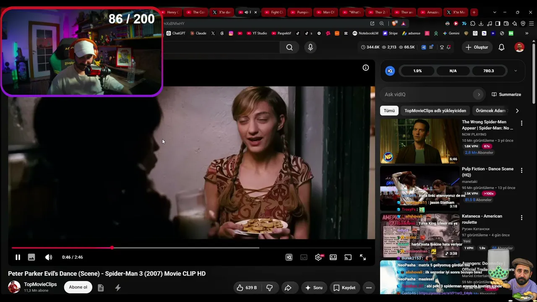Enter fullscreen mode
Image resolution: width=537 pixels, height=302 pixels.
click(x=363, y=258)
